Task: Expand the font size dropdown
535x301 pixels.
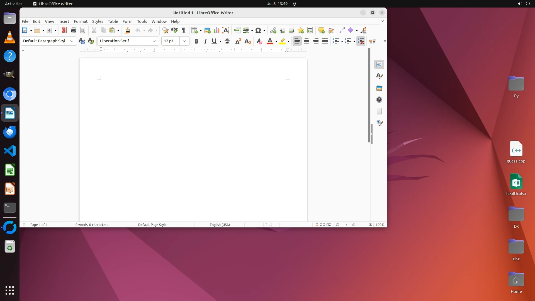Action: click(184, 41)
